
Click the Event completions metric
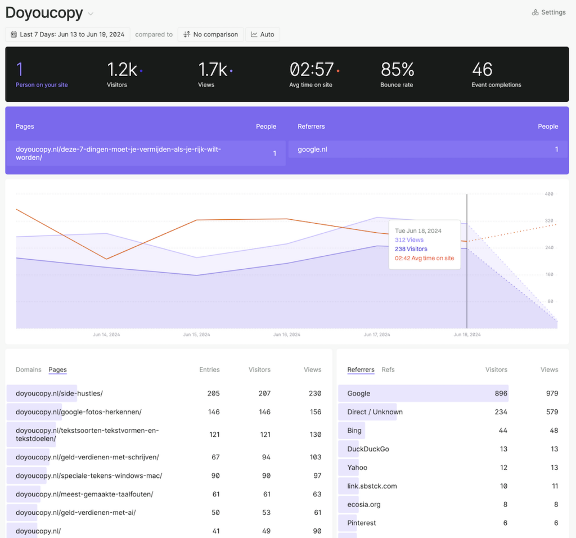tap(496, 75)
